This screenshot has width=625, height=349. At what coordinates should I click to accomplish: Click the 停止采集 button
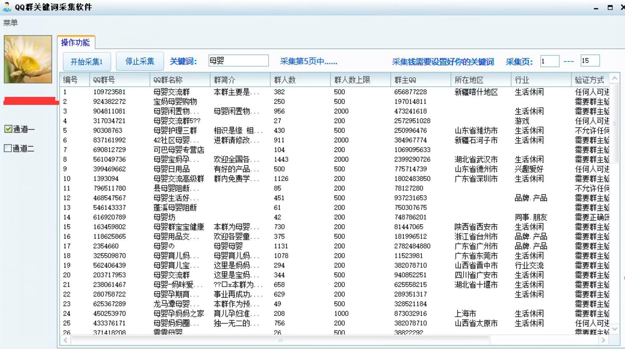coord(140,61)
